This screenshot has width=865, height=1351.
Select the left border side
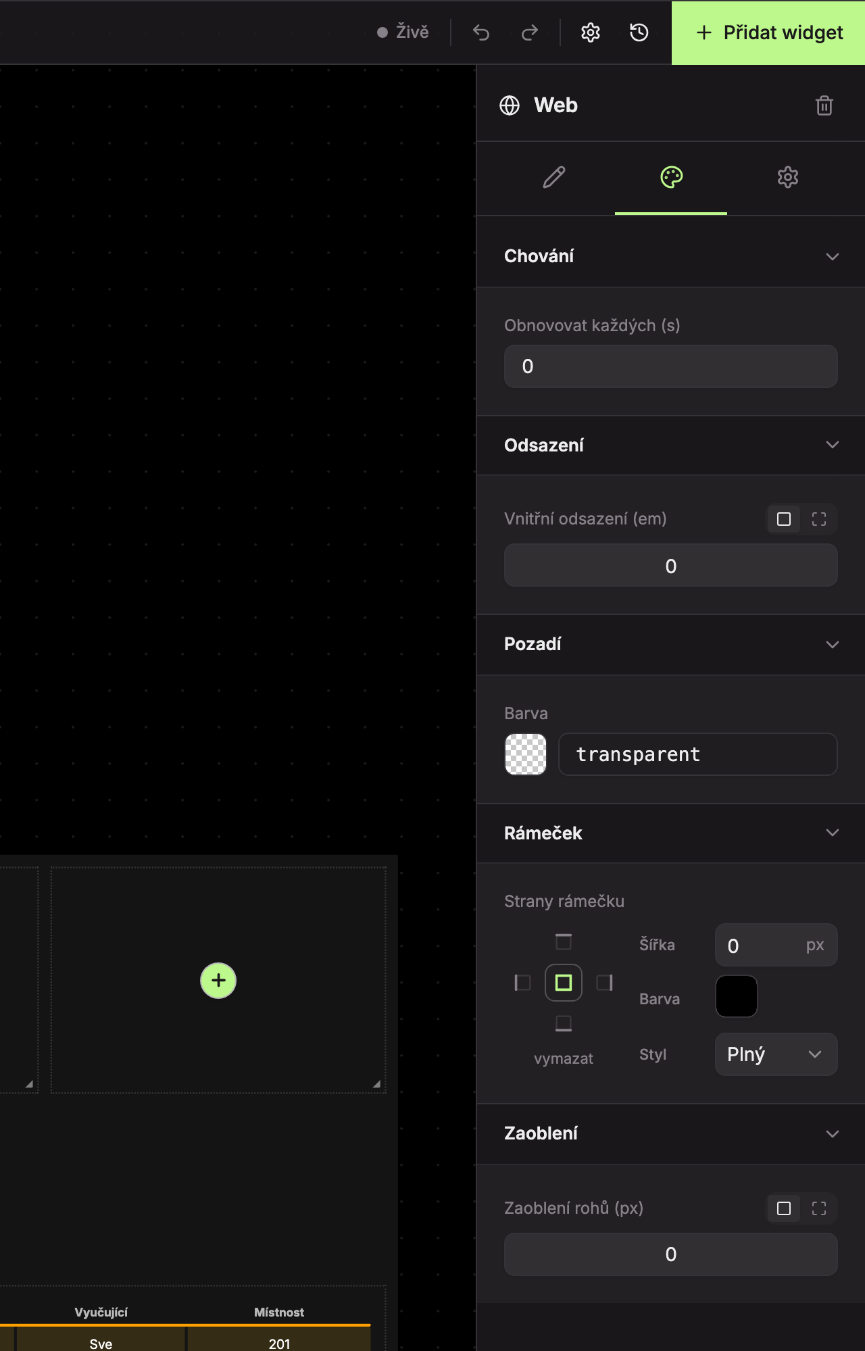[x=522, y=982]
